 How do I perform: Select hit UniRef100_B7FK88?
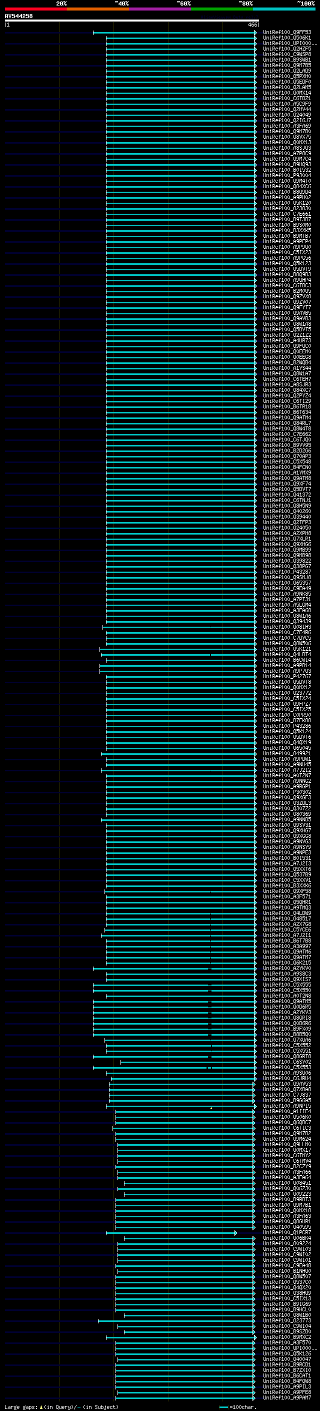point(286,720)
